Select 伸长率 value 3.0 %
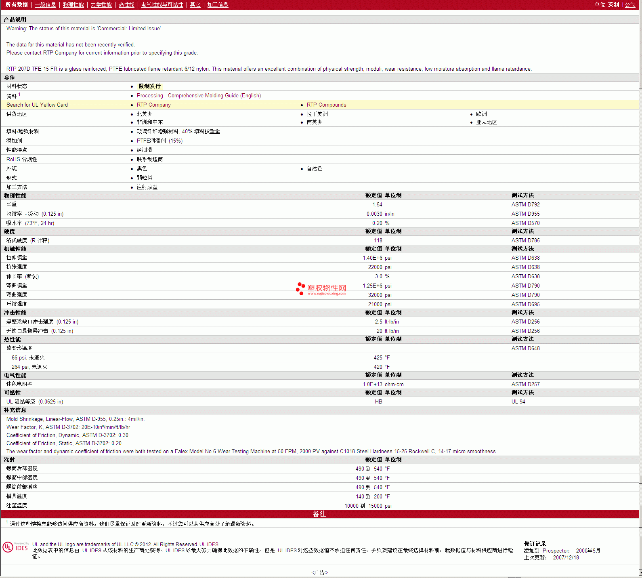This screenshot has width=642, height=578. click(x=382, y=276)
